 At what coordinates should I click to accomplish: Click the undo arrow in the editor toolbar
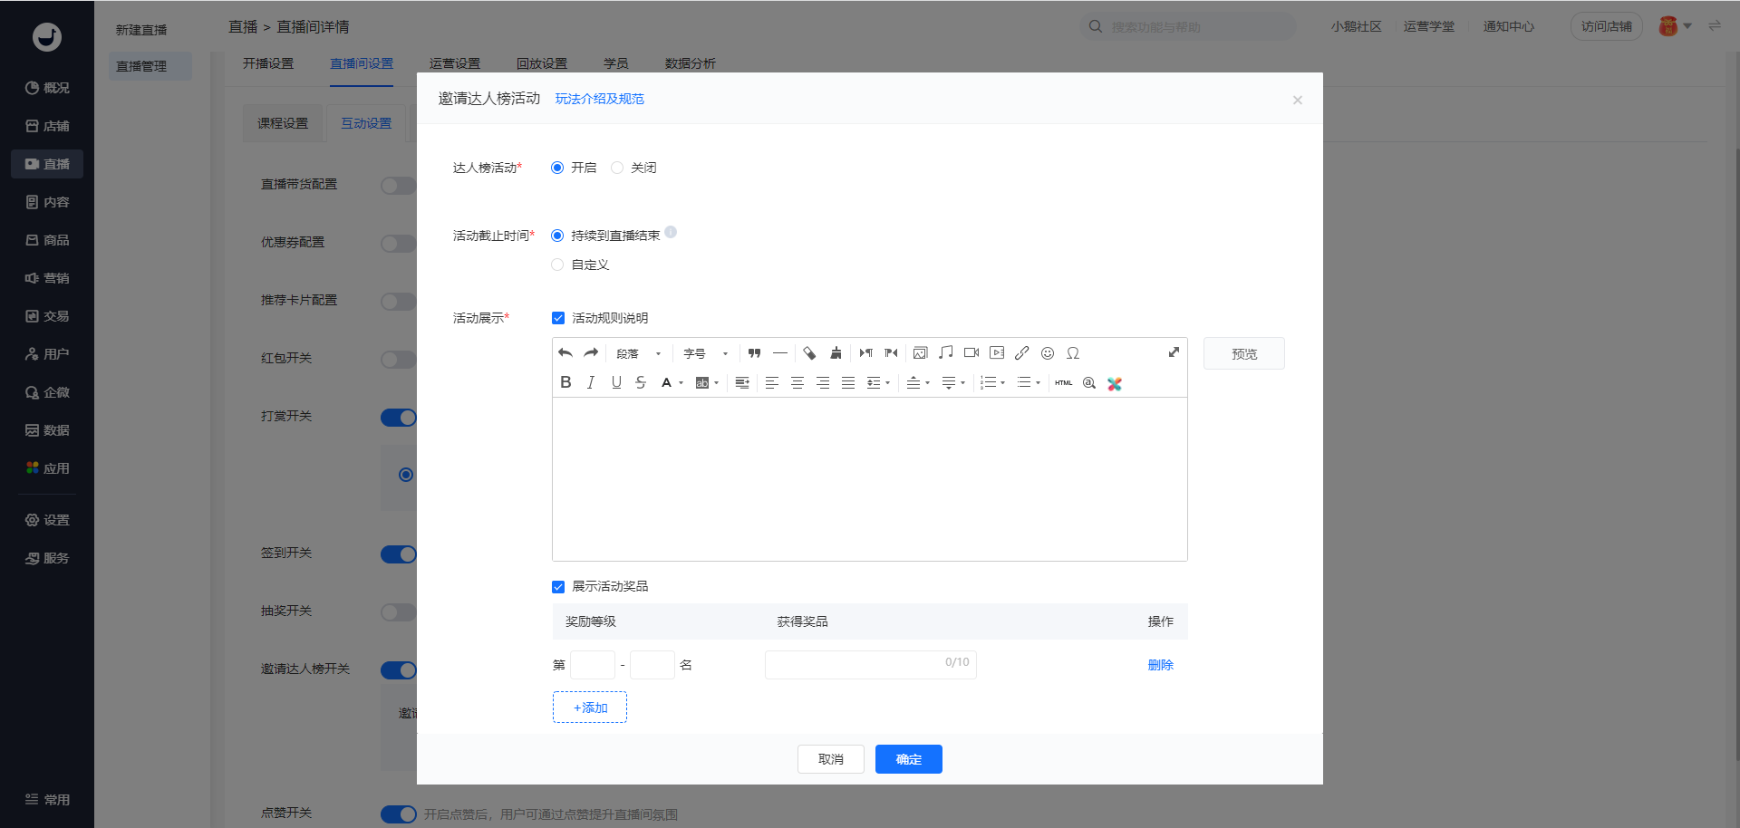click(x=565, y=353)
